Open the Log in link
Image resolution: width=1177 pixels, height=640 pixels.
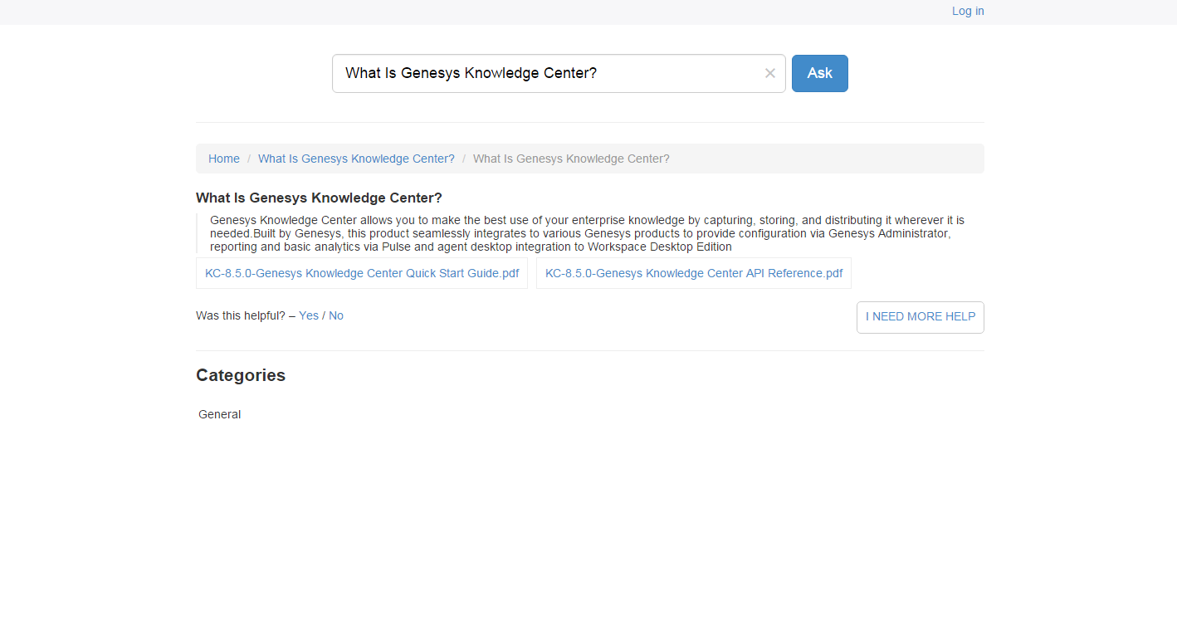967,11
